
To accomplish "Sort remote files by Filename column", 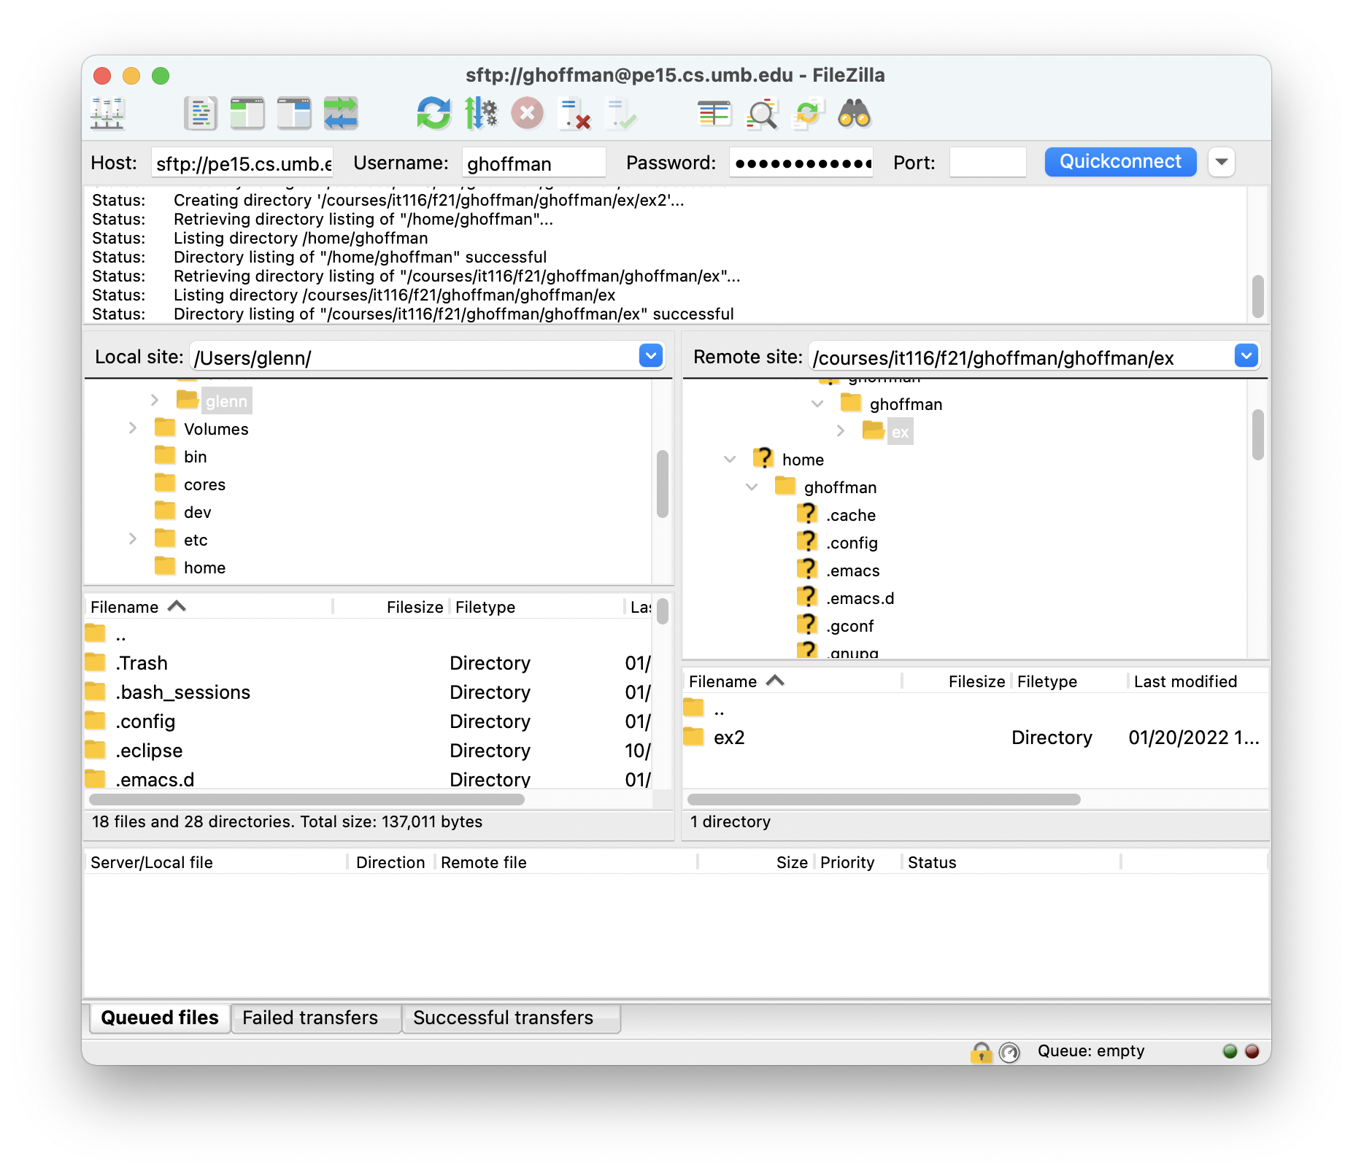I will click(x=793, y=681).
